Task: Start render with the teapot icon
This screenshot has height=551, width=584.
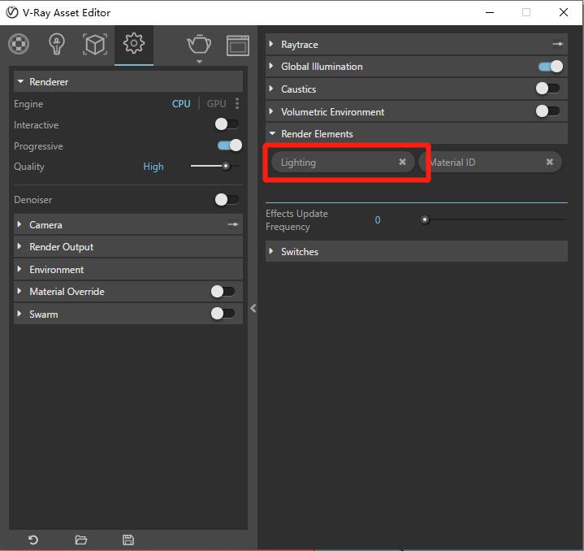Action: click(199, 45)
